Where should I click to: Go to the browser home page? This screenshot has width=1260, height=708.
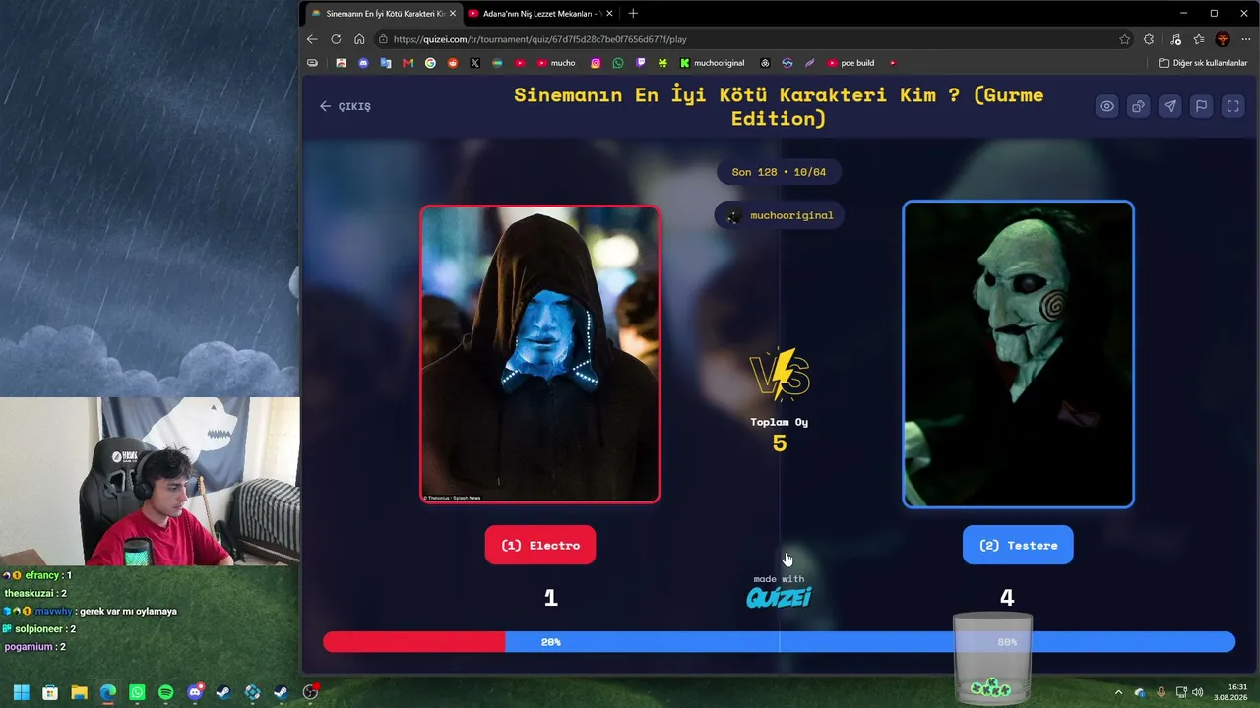coord(359,39)
